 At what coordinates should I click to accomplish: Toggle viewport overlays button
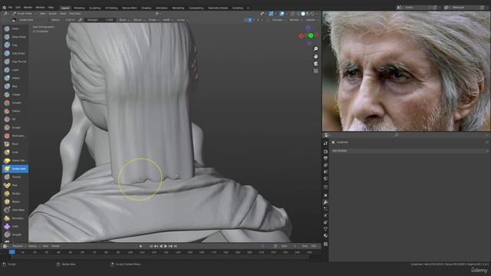point(282,14)
